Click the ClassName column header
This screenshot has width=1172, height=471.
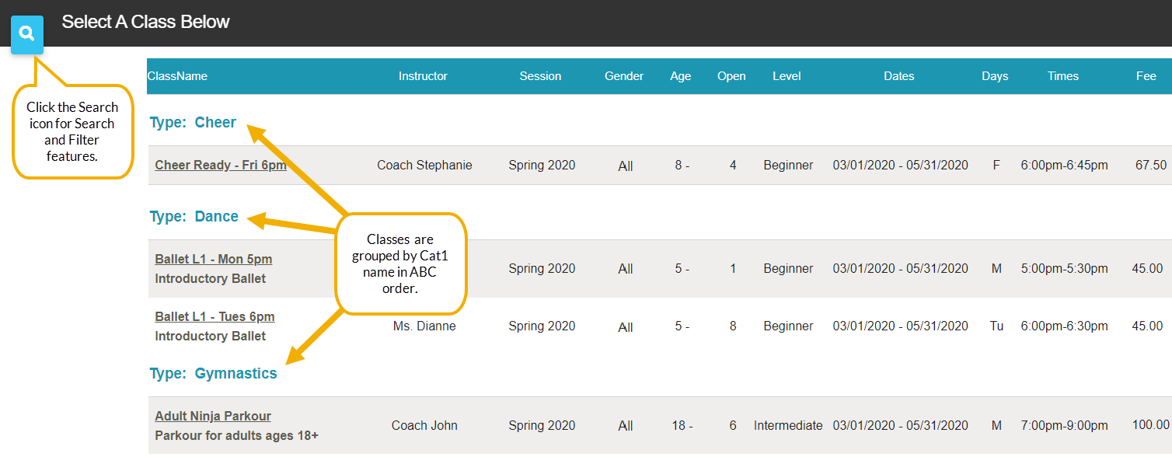coord(177,76)
